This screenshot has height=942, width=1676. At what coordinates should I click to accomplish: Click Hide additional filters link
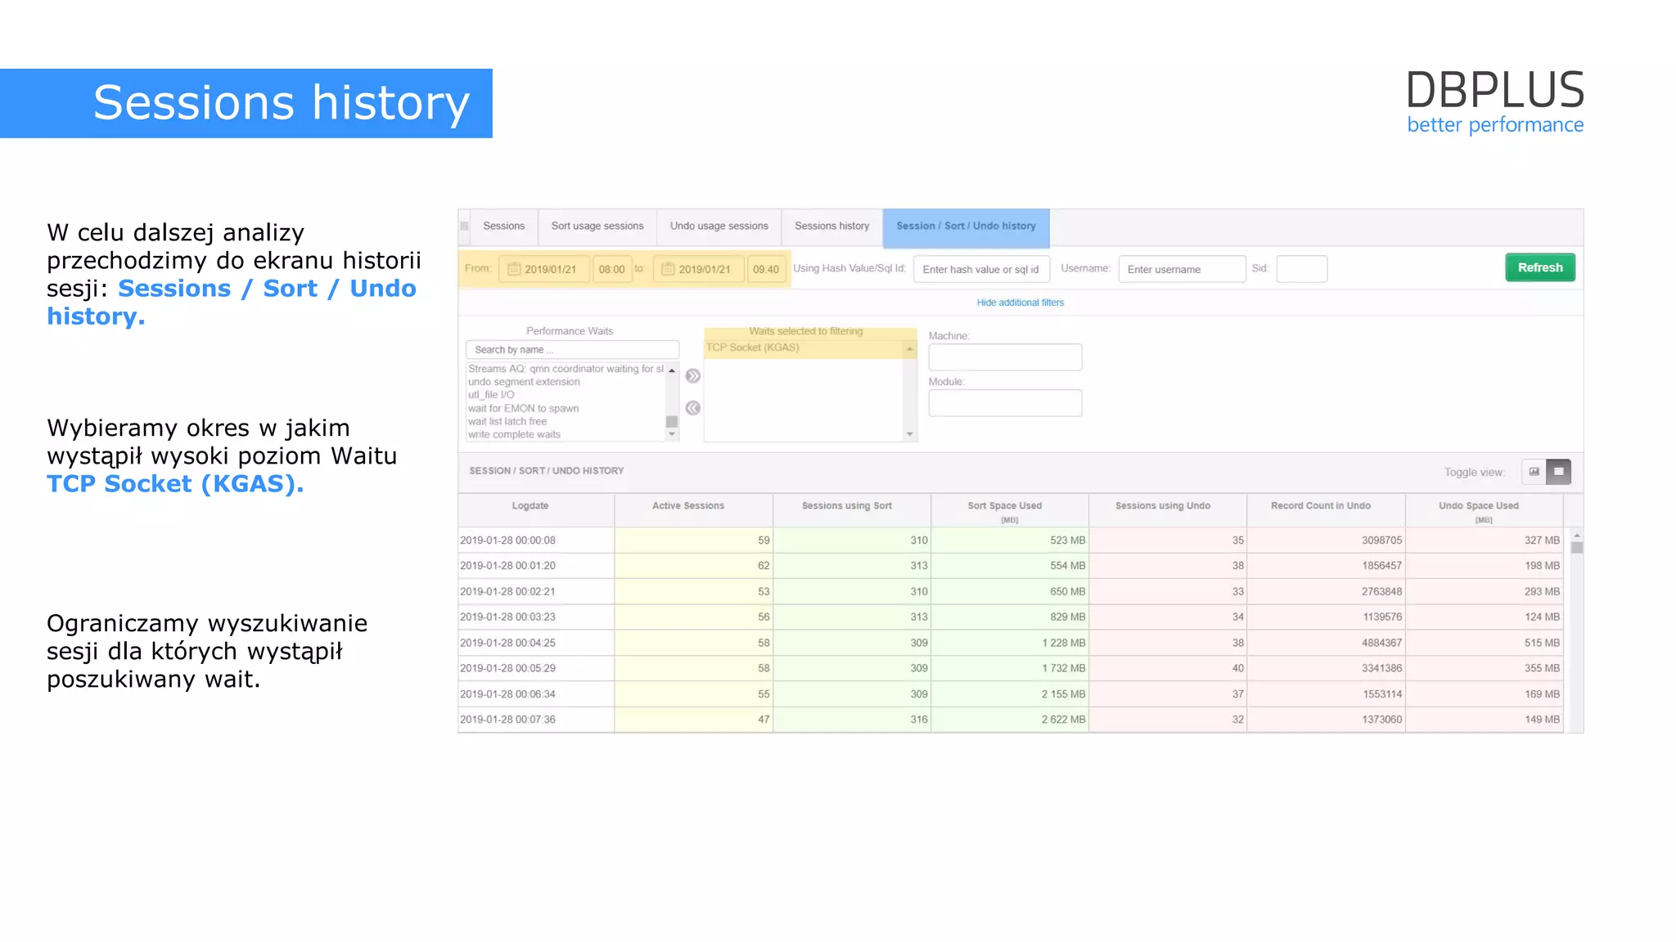(x=1020, y=303)
